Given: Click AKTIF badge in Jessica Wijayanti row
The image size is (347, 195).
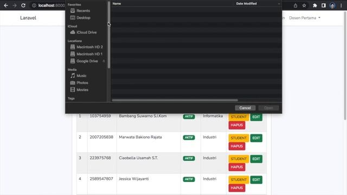Looking at the screenshot, I should [189, 179].
